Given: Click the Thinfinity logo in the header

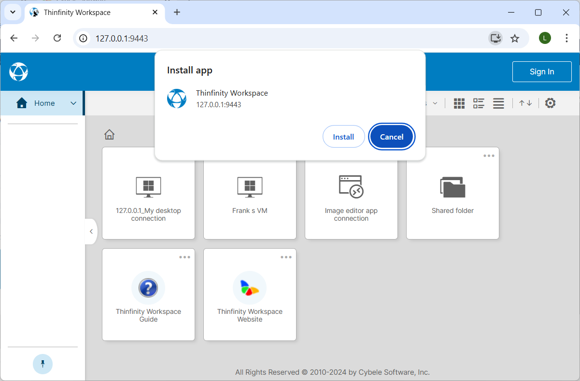Looking at the screenshot, I should [x=19, y=71].
